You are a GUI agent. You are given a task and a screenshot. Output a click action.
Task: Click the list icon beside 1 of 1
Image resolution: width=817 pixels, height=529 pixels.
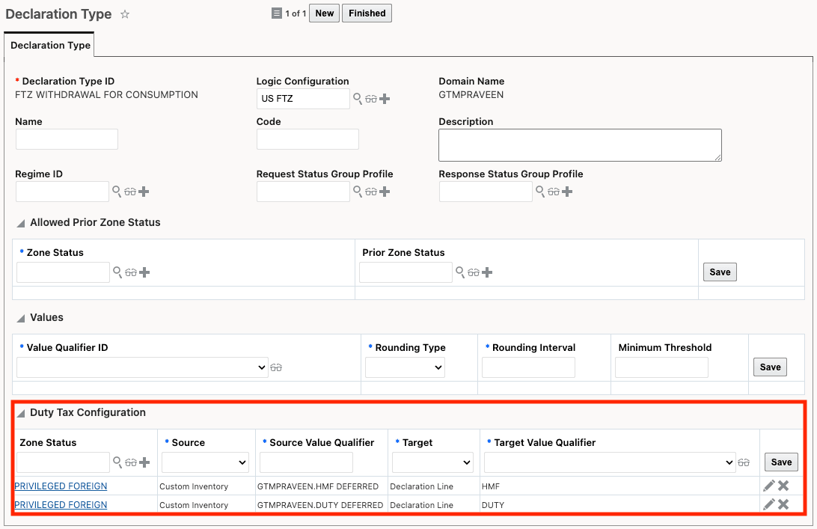point(277,13)
